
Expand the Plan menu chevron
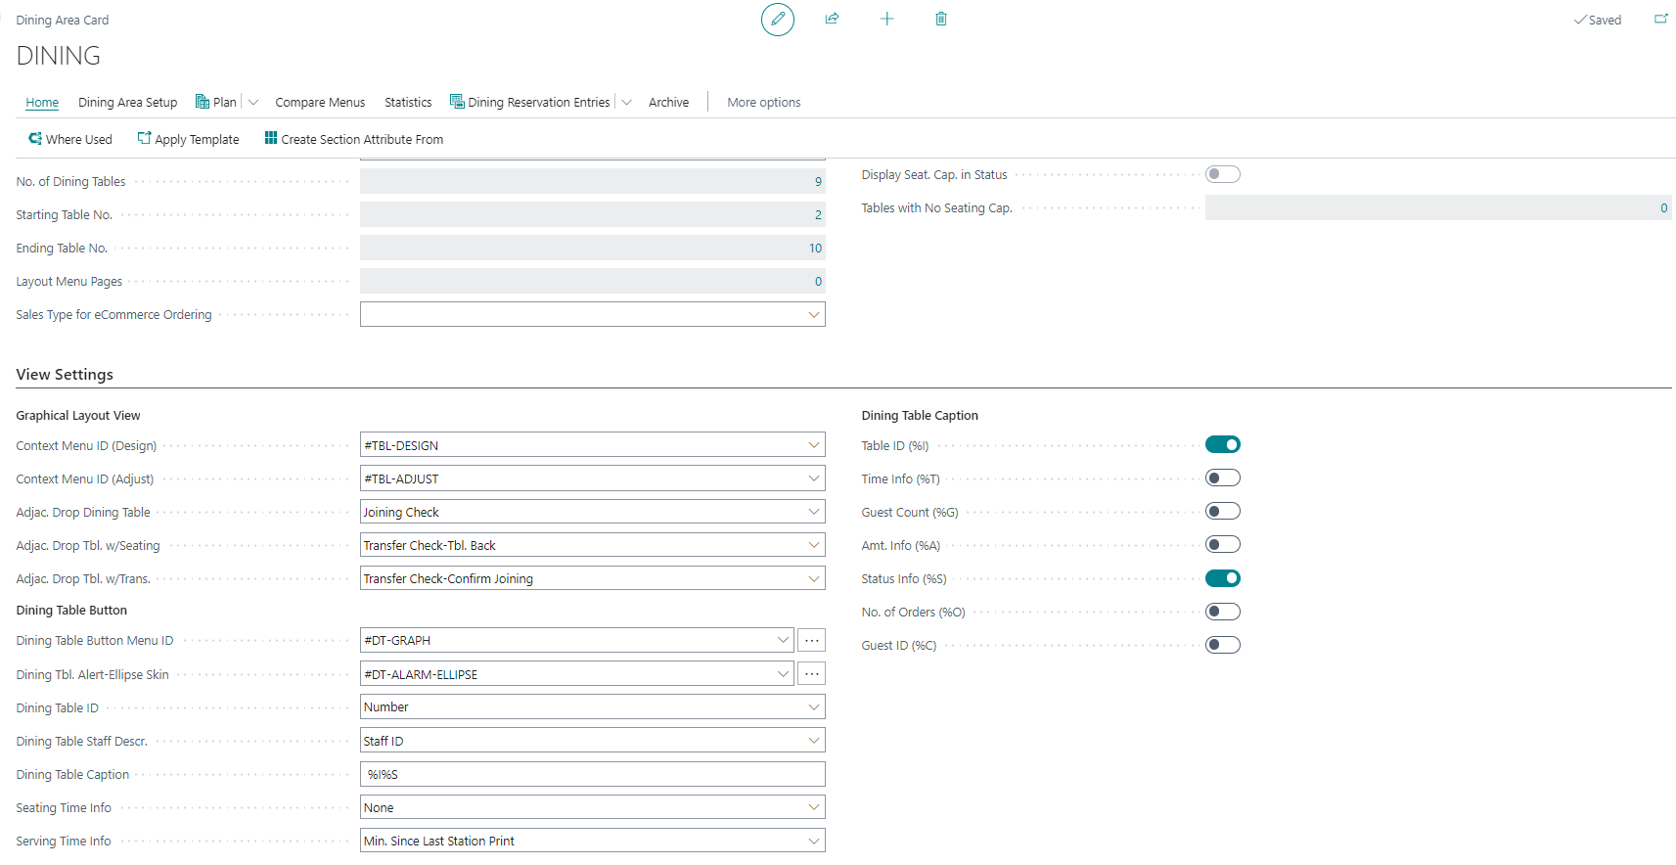click(253, 103)
